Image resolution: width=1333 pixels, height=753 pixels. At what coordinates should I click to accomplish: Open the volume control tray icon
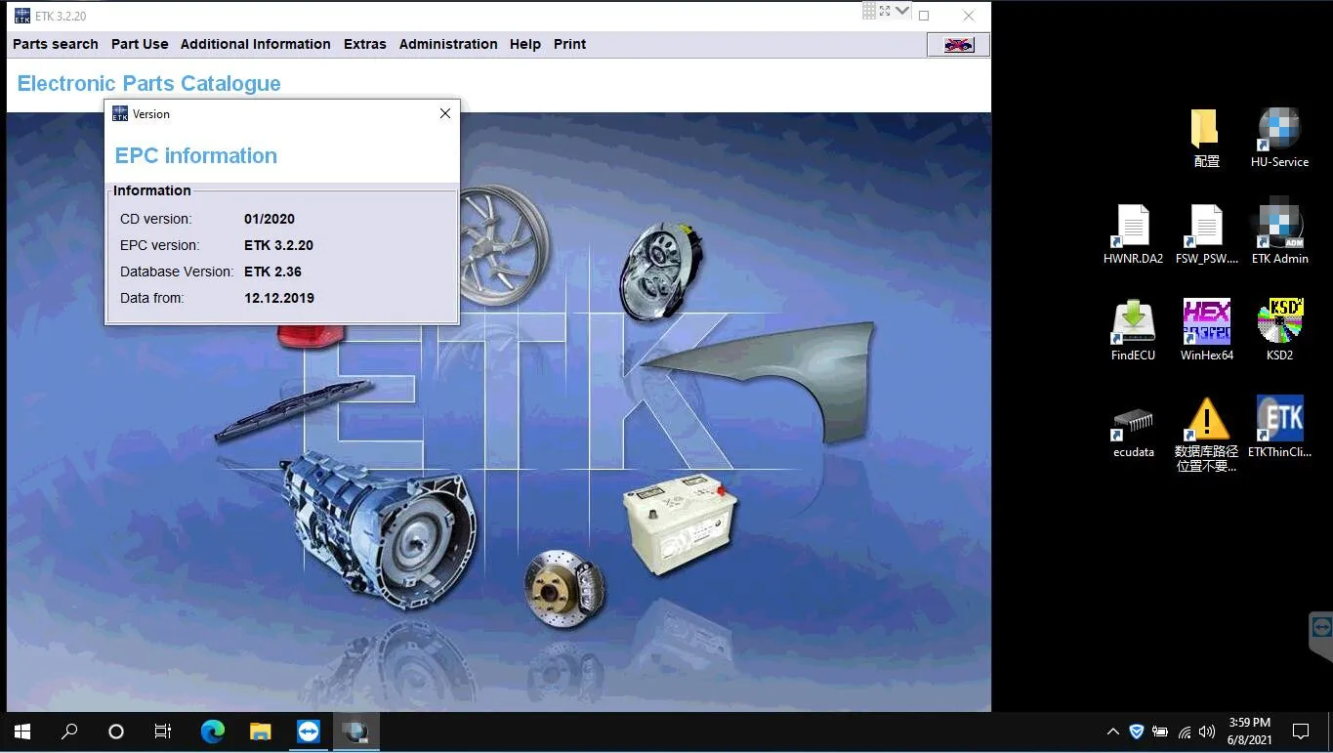pos(1207,732)
